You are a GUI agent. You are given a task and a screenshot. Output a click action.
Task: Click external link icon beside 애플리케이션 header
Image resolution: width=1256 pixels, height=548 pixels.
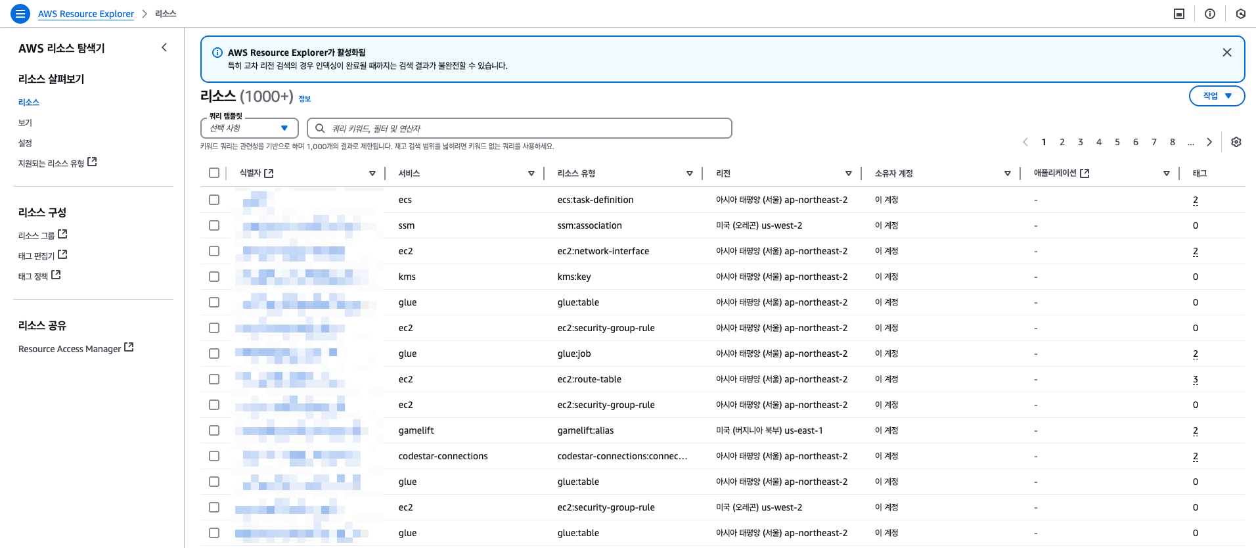coord(1085,173)
